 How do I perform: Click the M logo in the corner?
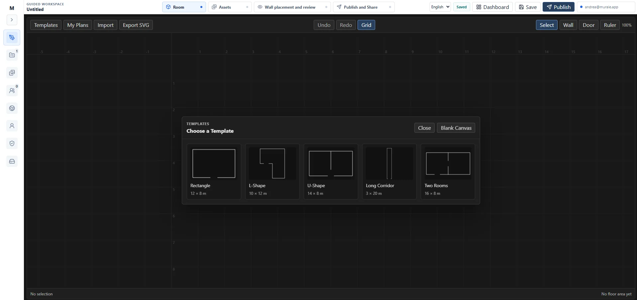point(12,8)
